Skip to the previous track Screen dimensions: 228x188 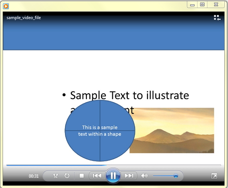click(x=97, y=176)
